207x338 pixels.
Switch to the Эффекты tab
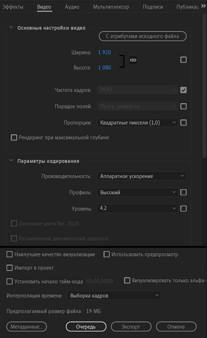13,7
